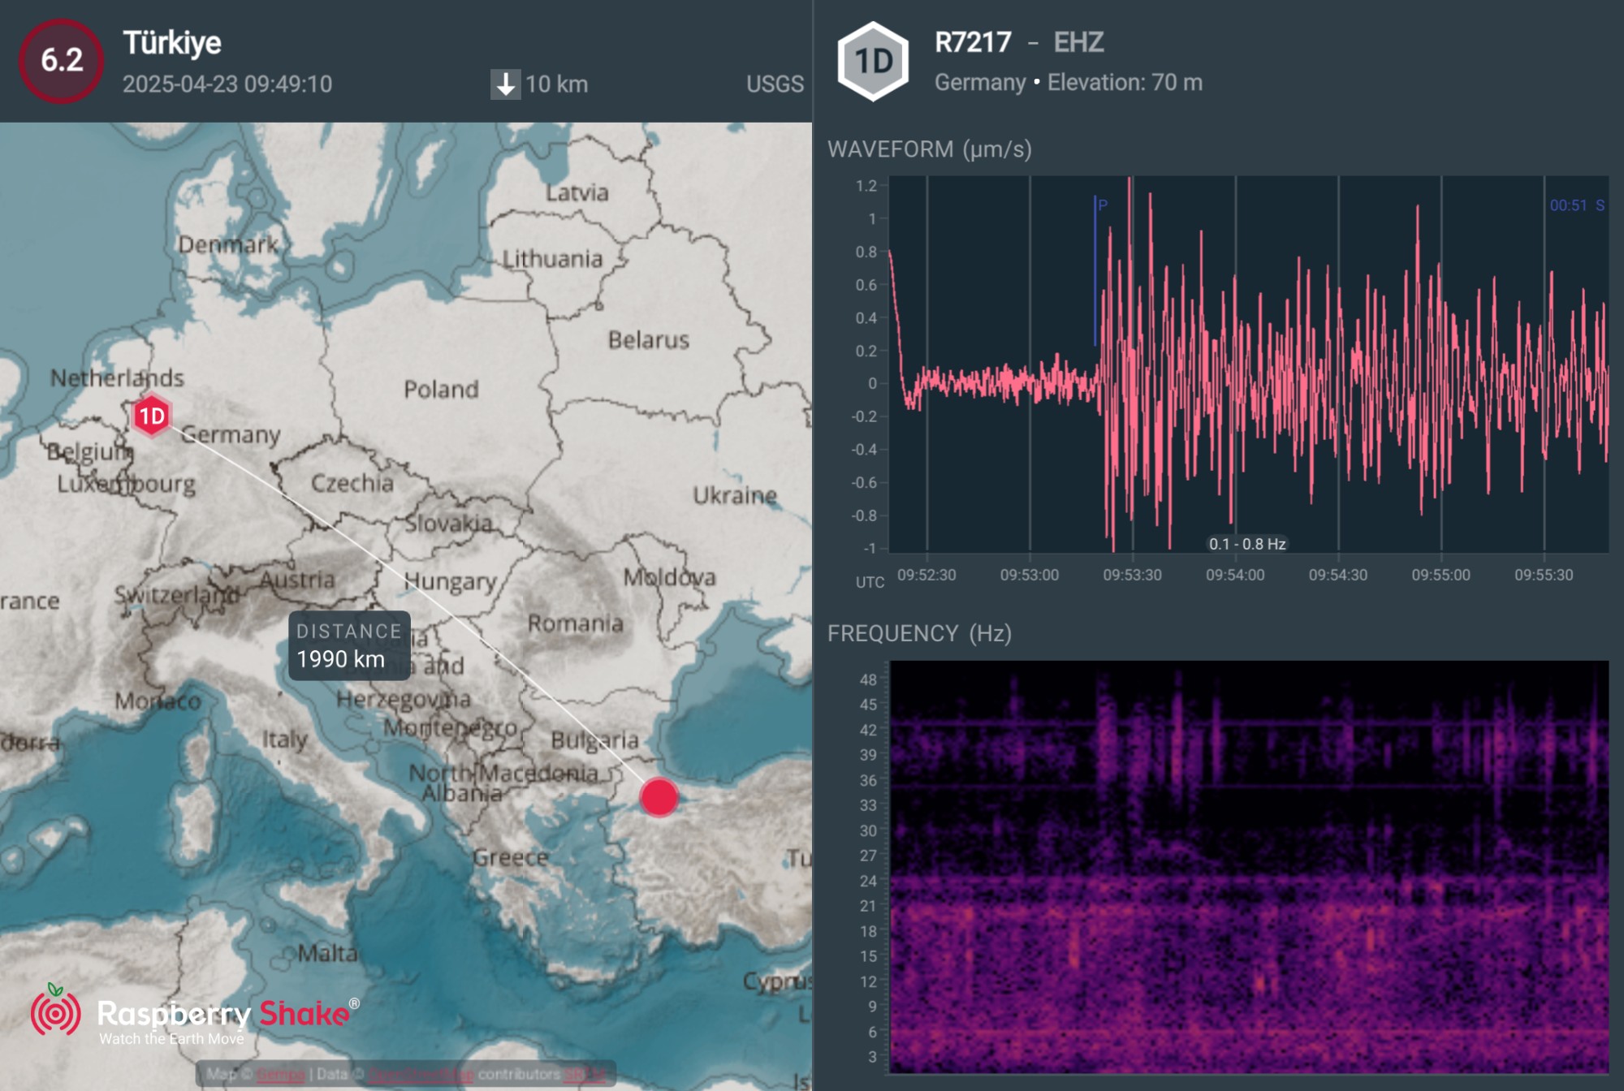This screenshot has height=1091, width=1624.
Task: Click the UTC axis label
Action: (x=870, y=582)
